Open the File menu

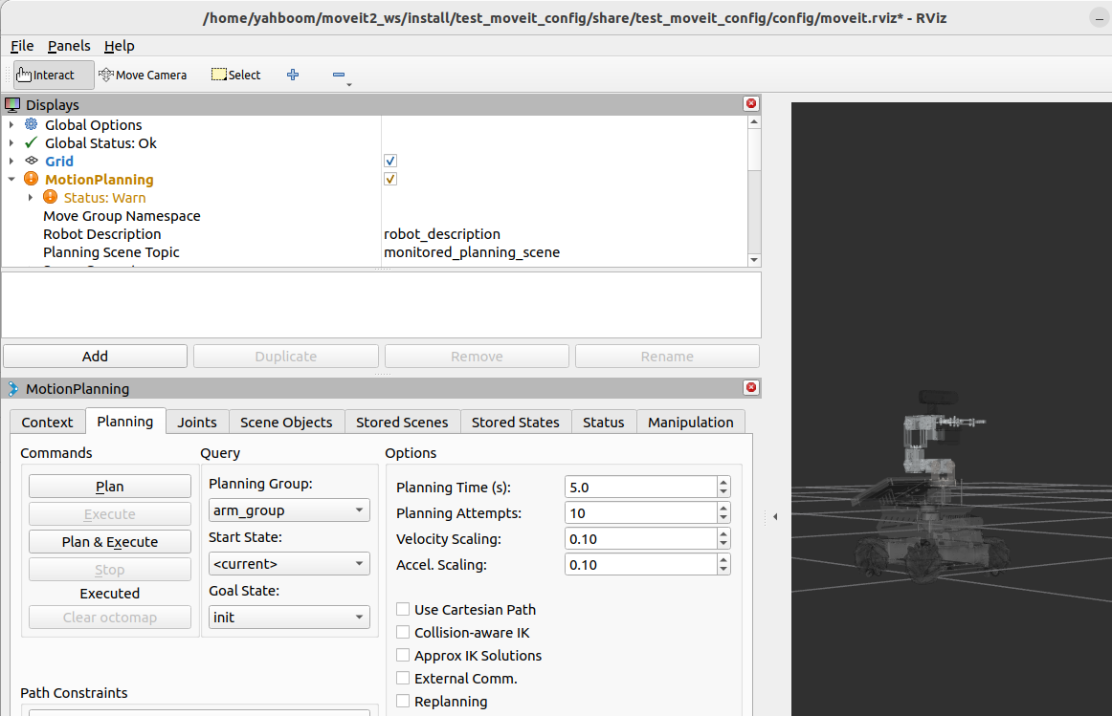22,46
